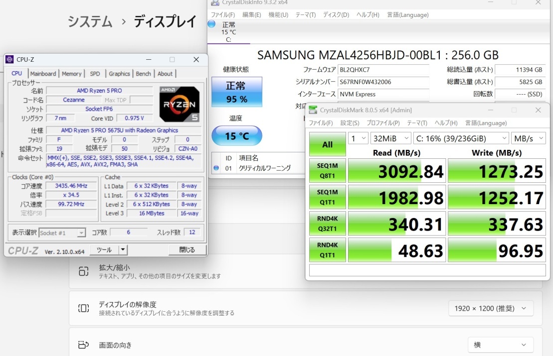Open the Graphics tab in CPU-Z
This screenshot has width=553, height=356.
(x=119, y=74)
